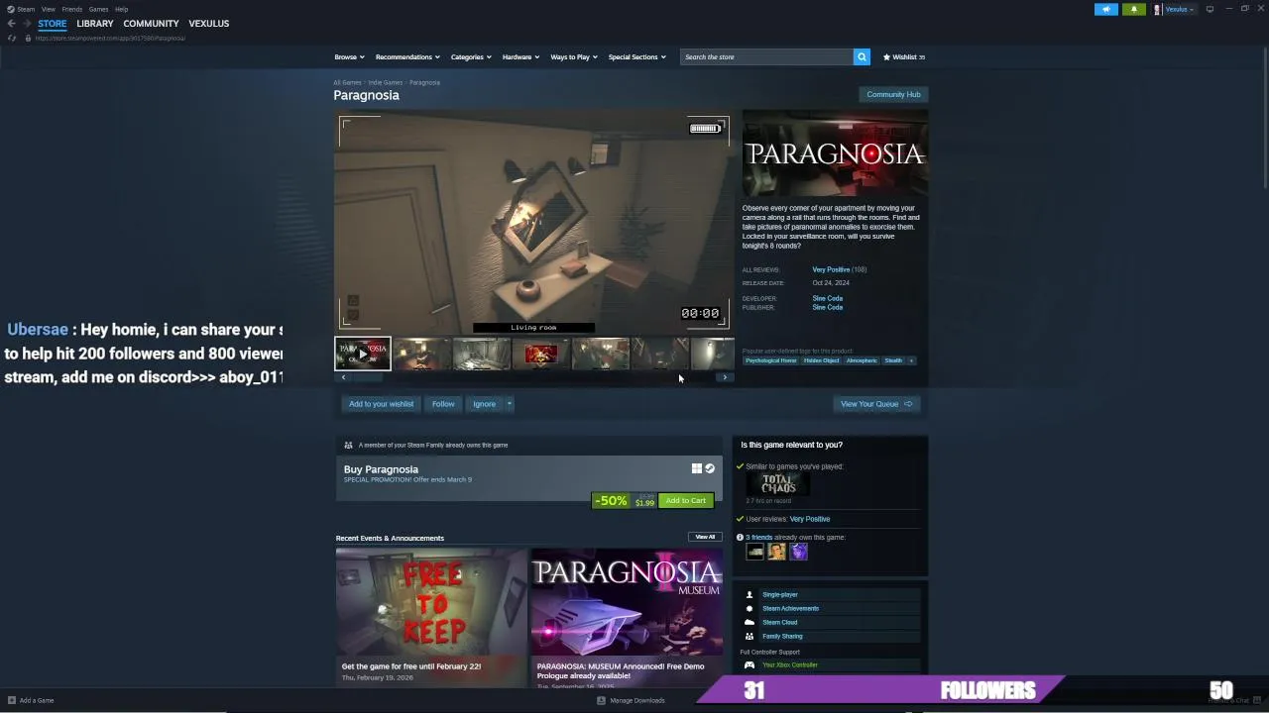Click Add to your wishlist button
The width and height of the screenshot is (1269, 713).
pyautogui.click(x=381, y=404)
